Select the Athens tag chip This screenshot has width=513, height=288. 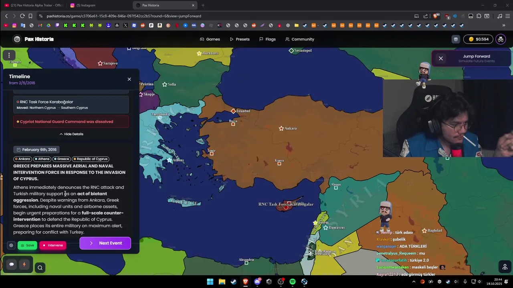[42, 159]
